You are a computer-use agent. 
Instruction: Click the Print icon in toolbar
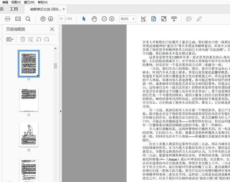click(8, 19)
